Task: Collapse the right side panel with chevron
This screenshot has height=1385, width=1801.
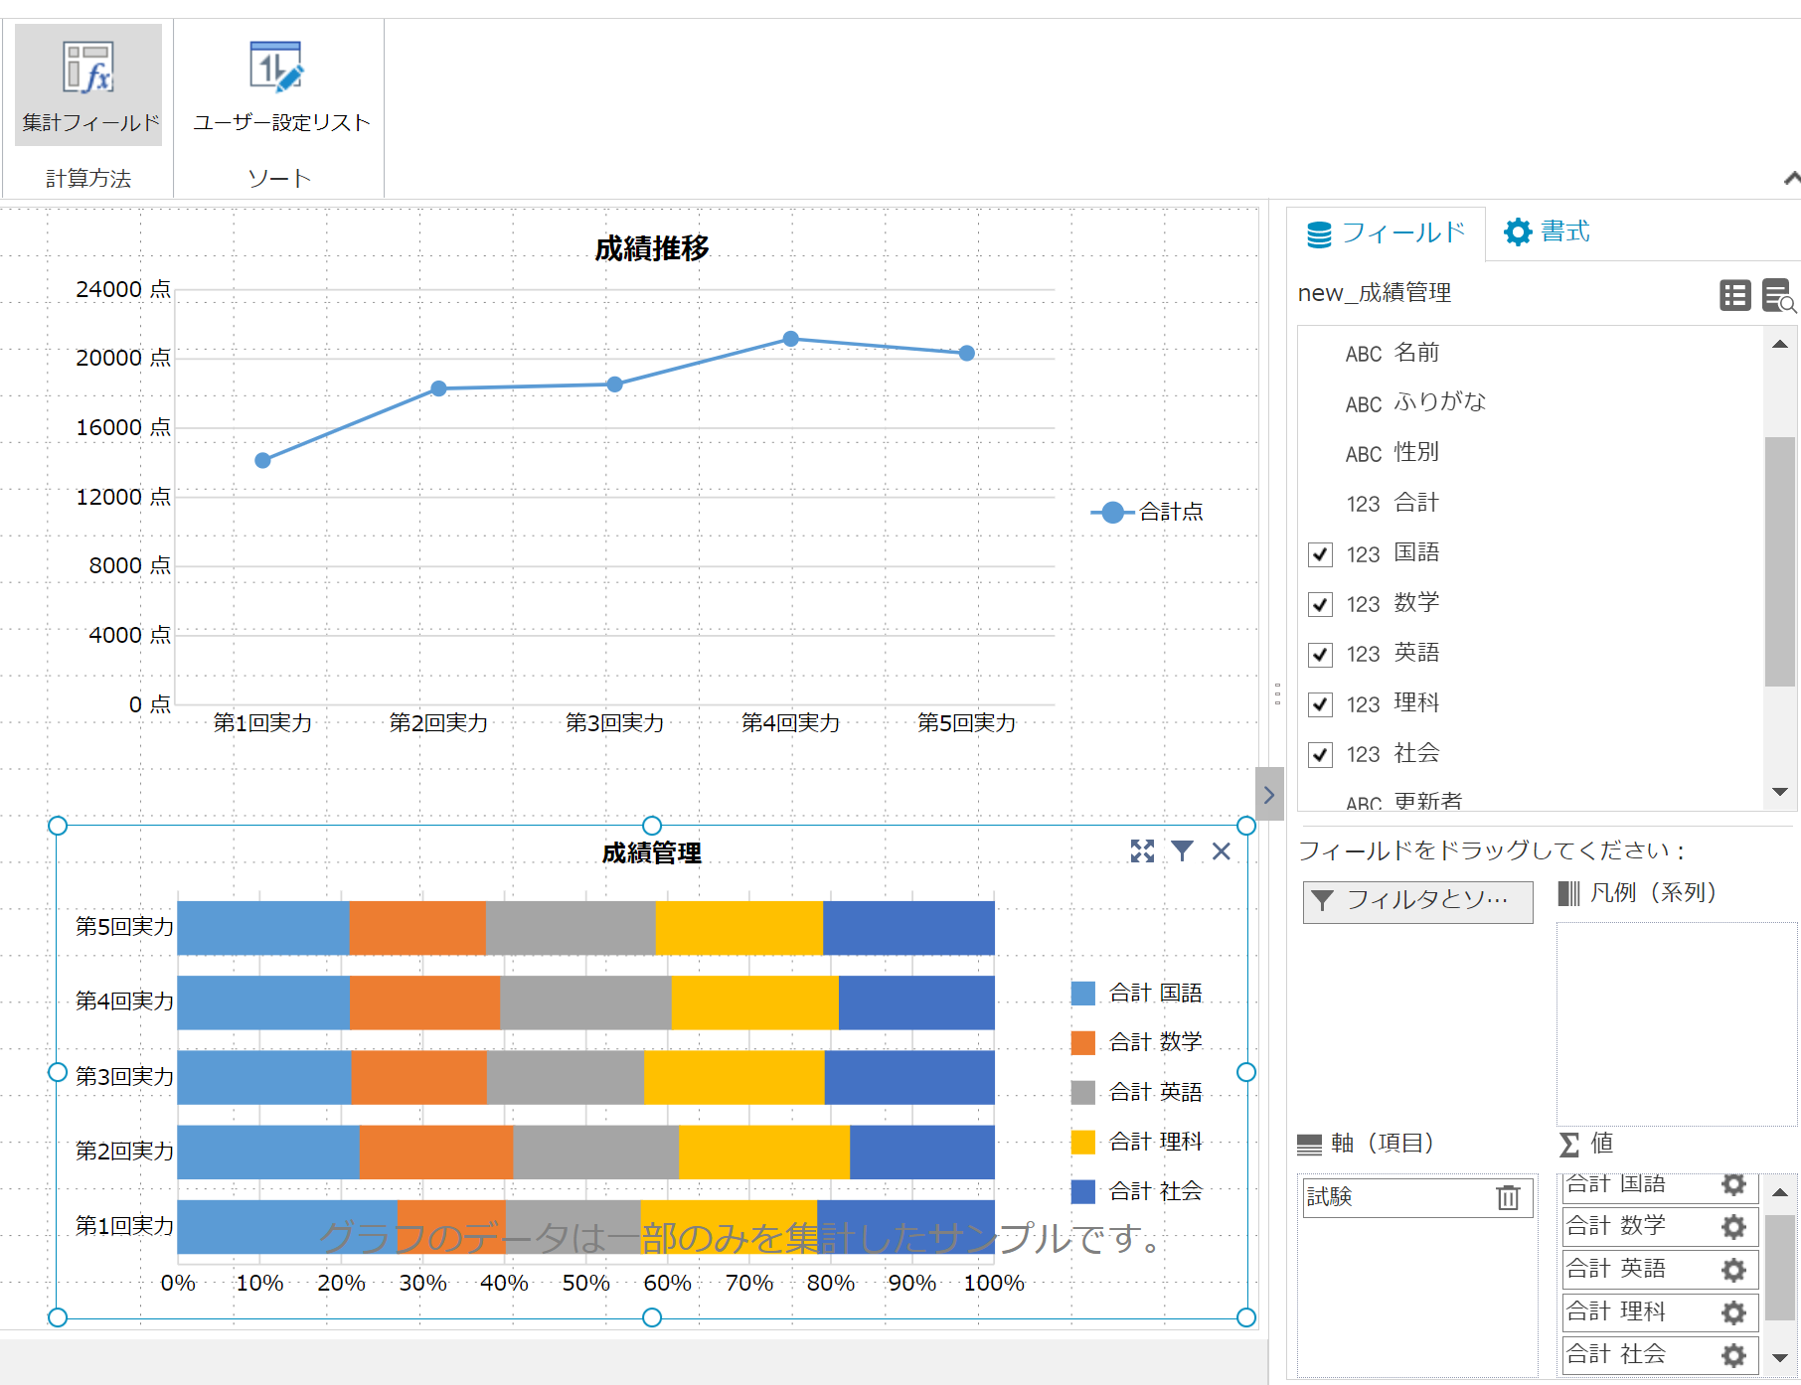Action: (1268, 795)
